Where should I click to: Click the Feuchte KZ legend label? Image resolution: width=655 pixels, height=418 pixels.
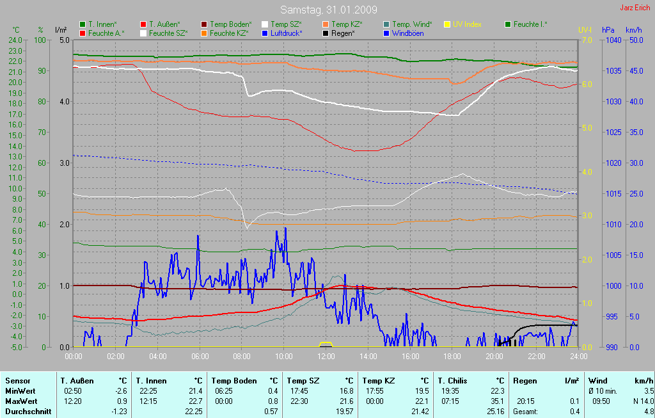229,33
